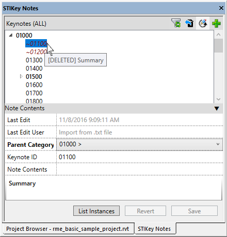Click the List Instances button

click(96, 211)
